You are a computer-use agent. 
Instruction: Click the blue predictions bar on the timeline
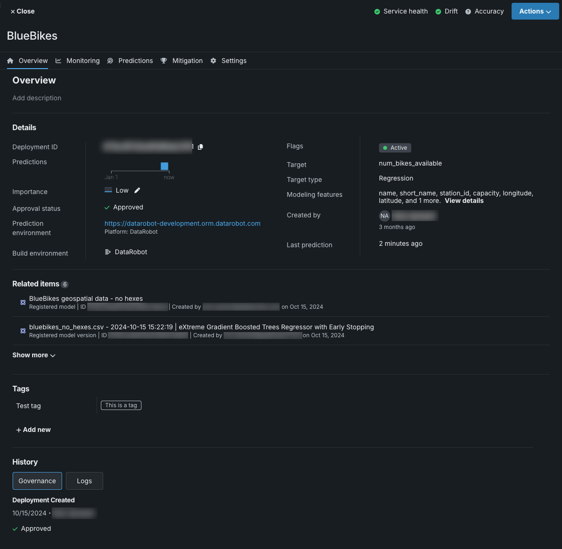coord(164,166)
